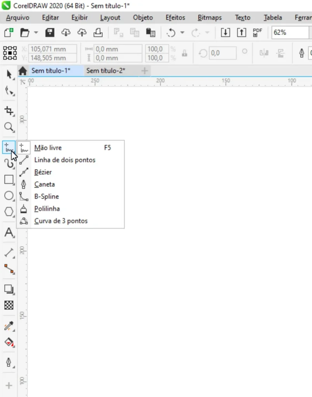
Task: Open the Bitmaps menu
Action: tap(210, 17)
